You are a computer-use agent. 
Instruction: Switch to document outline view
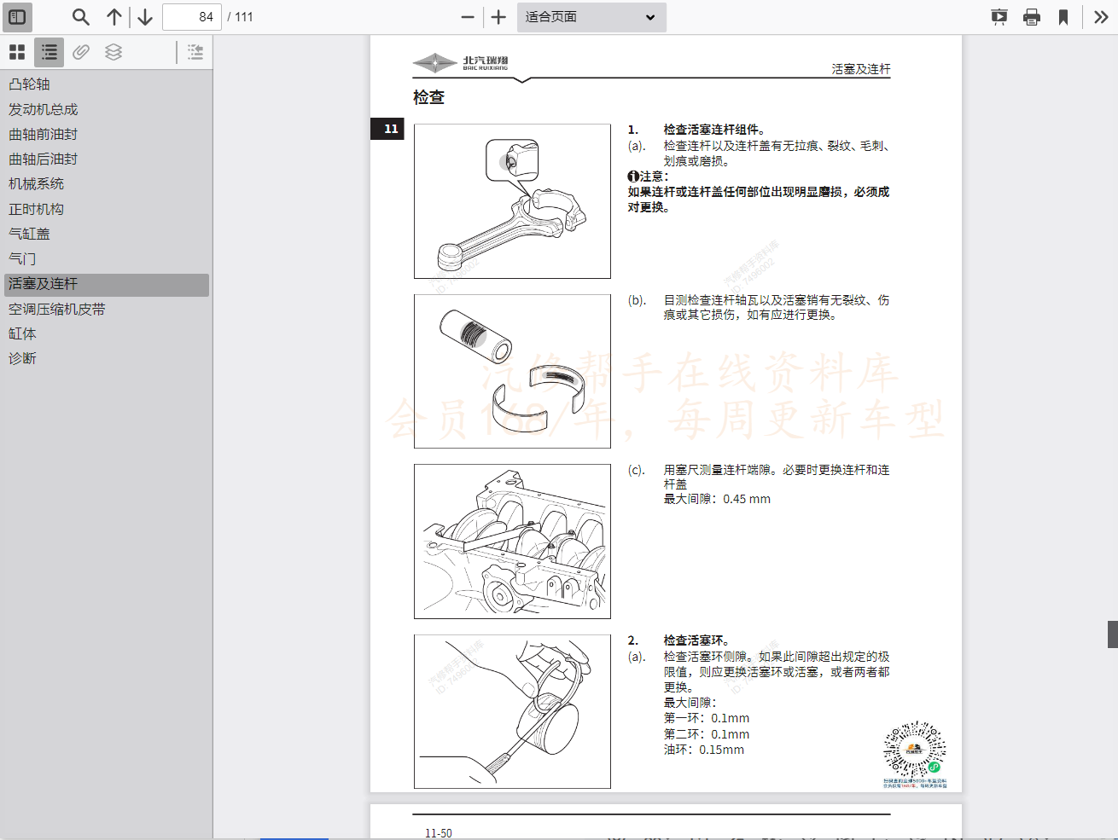(49, 52)
